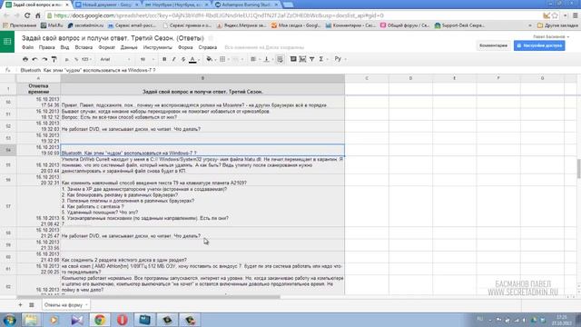Toggle the Filter funnel button
Image resolution: width=581 pixels, height=327 pixels.
[x=312, y=59]
